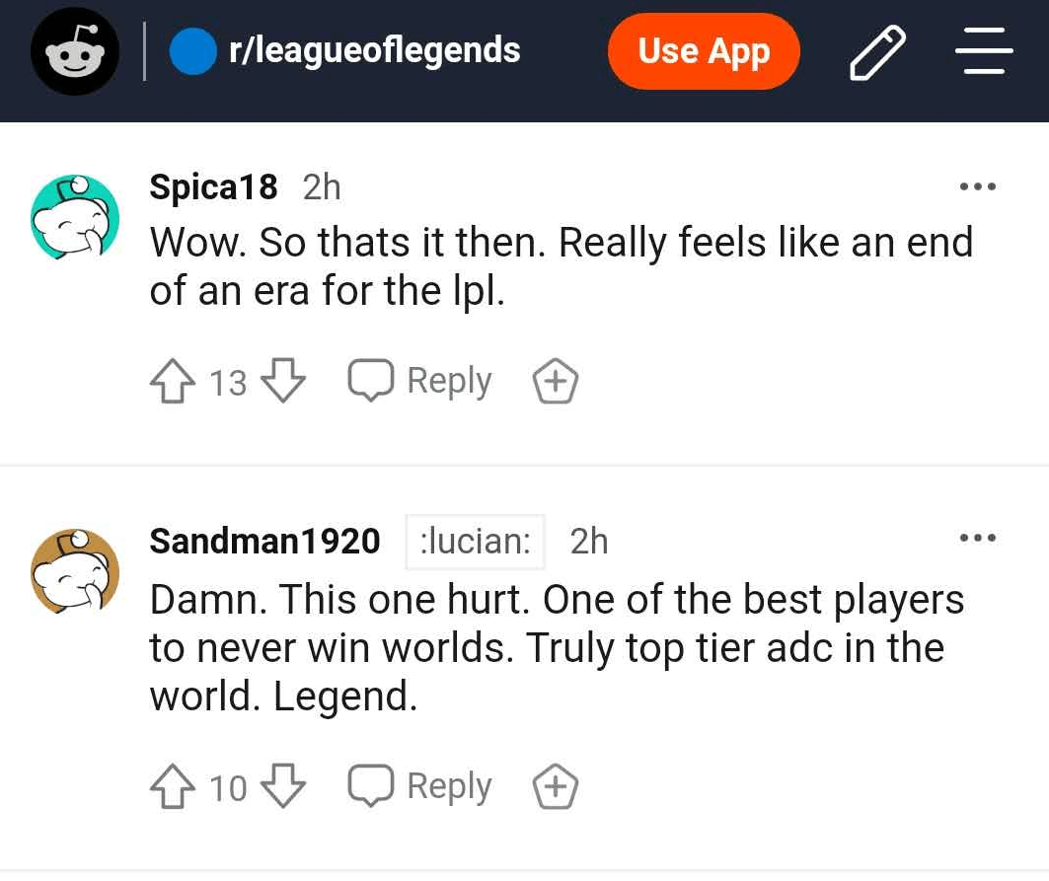Click the pencil create post icon
This screenshot has height=881, width=1049.
[x=876, y=52]
